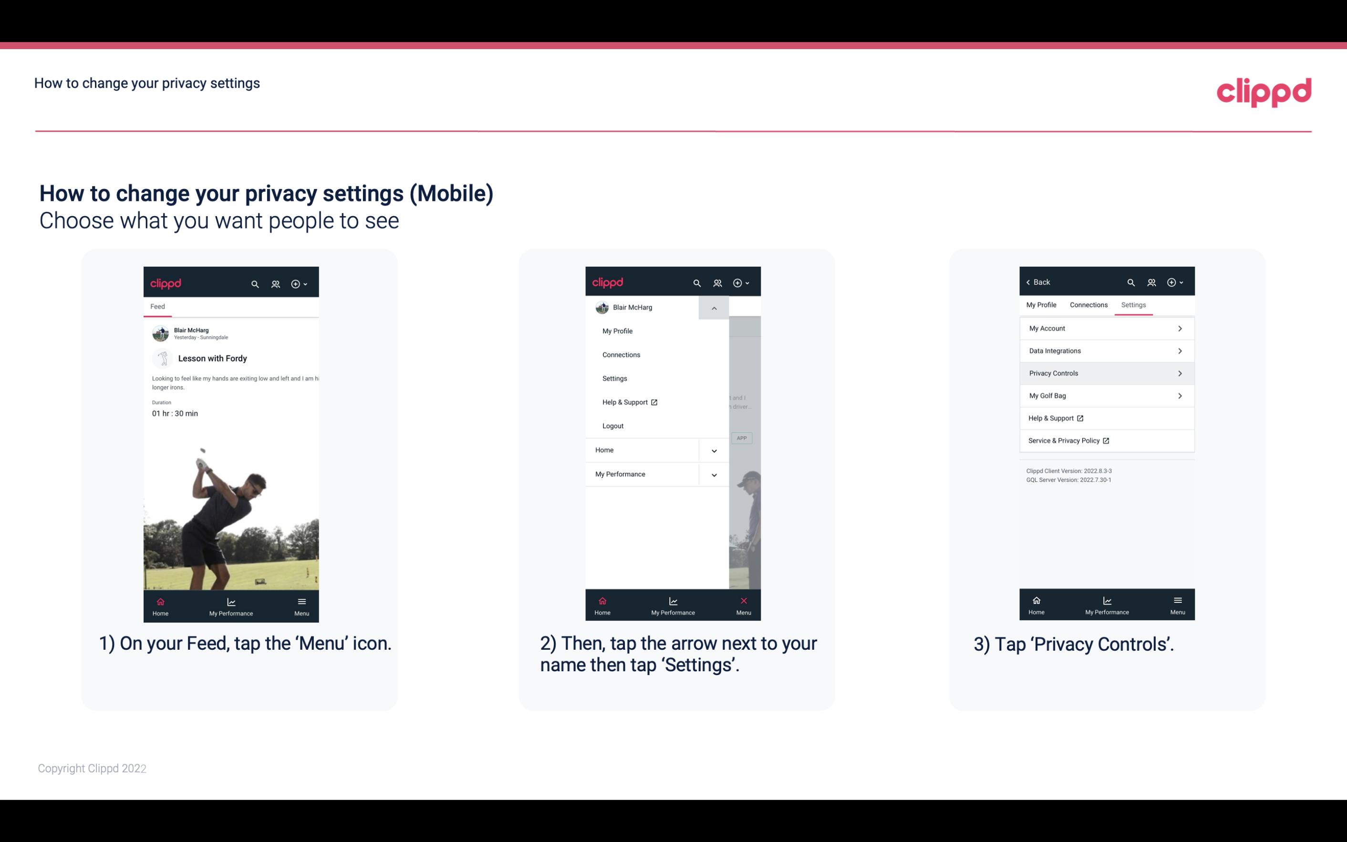Select the My Profile tab
This screenshot has width=1347, height=842.
click(1042, 304)
